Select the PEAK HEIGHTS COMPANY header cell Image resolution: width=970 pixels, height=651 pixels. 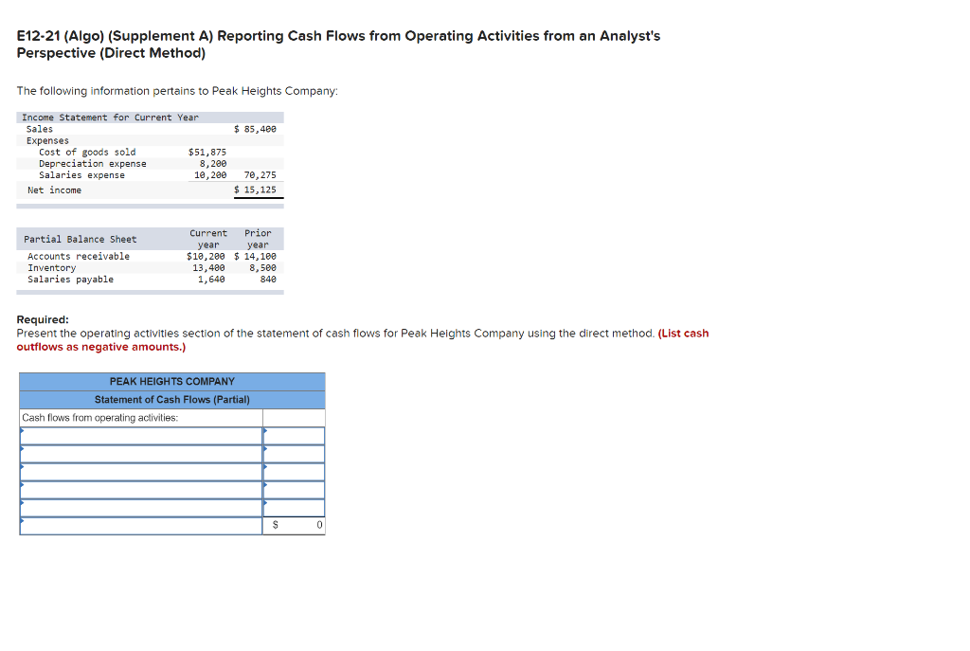coord(171,381)
